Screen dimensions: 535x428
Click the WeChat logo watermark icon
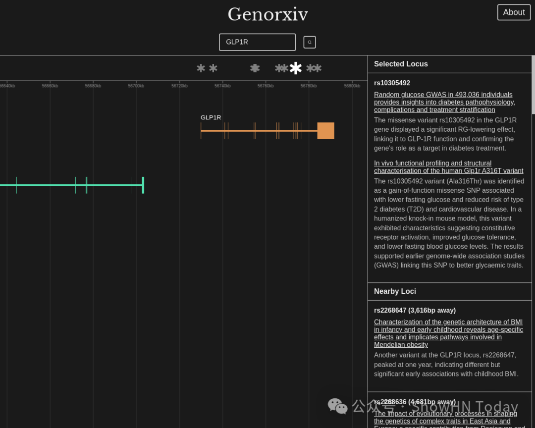tap(337, 406)
